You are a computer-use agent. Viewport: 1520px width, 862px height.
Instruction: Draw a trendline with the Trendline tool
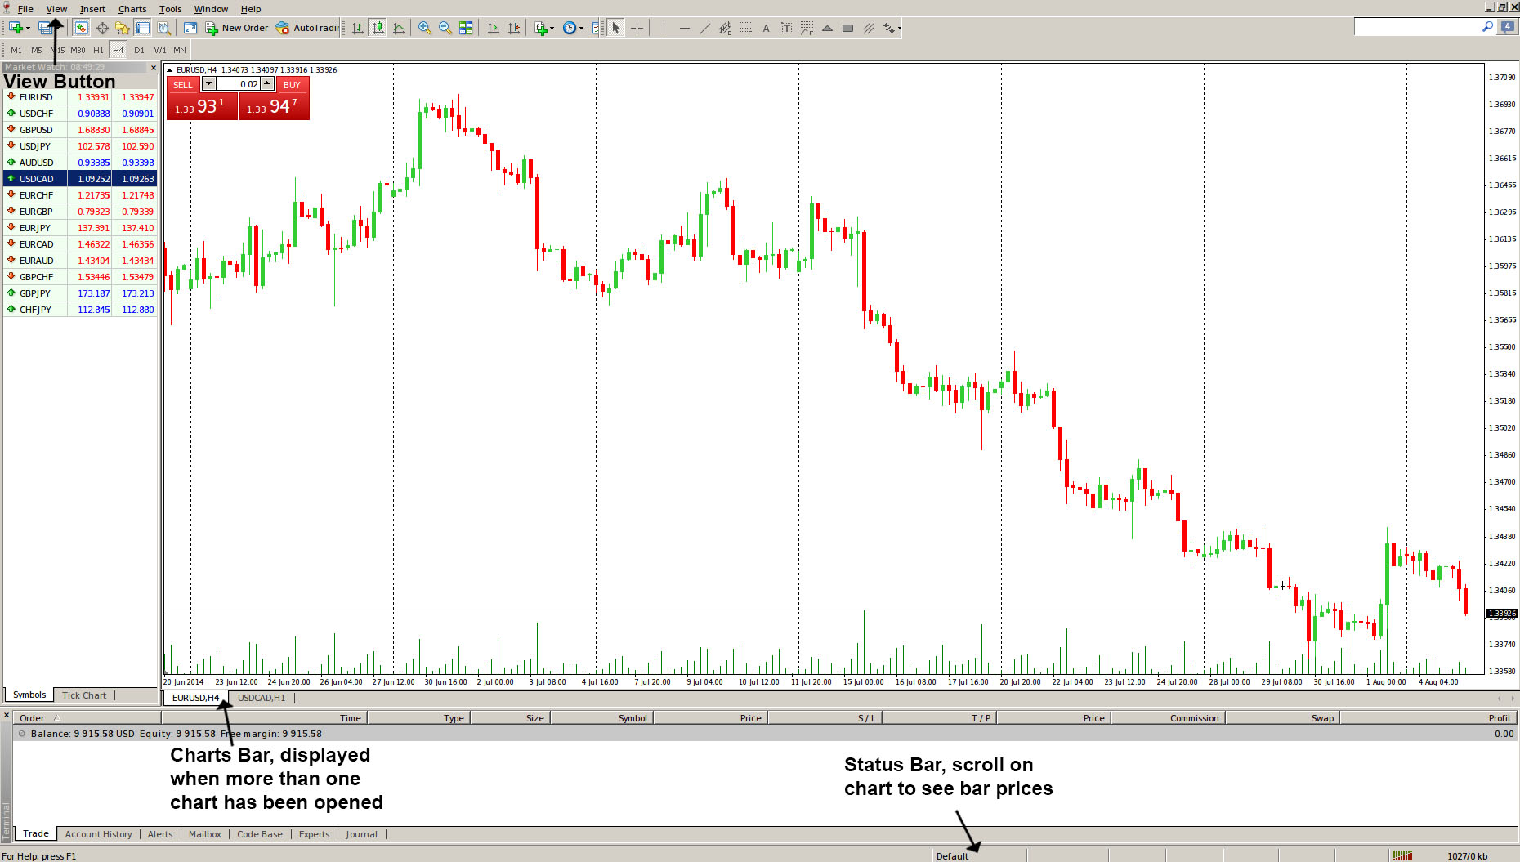click(704, 28)
